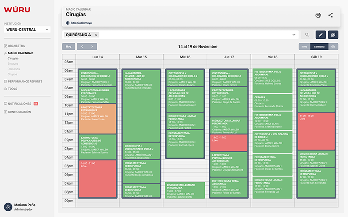Open Wednesday Disquectomia 15:00 - 17:00 gabriel Dante event
Screen dimensions: 348x217
coord(185,190)
